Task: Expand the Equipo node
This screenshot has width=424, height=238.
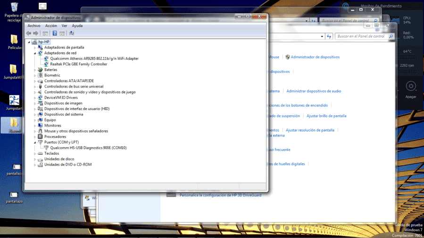Action: [35, 120]
